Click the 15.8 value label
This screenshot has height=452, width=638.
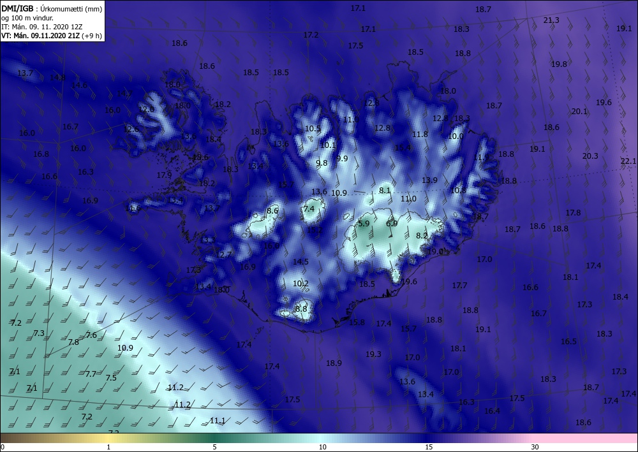[x=357, y=323]
